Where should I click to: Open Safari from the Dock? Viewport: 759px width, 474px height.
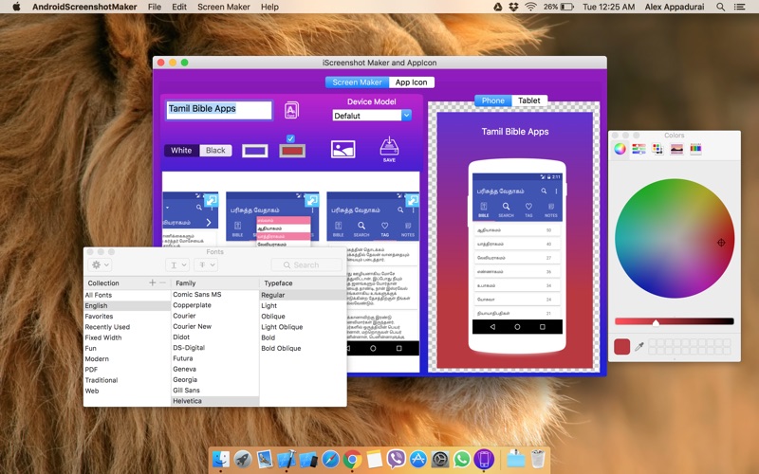[330, 459]
